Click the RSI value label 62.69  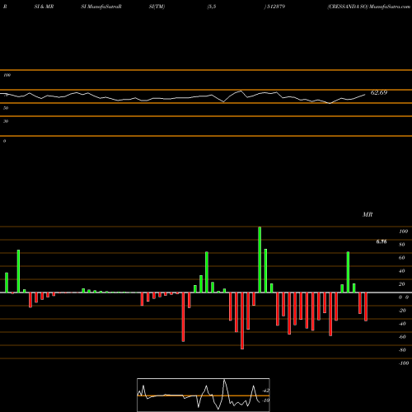click(x=379, y=92)
